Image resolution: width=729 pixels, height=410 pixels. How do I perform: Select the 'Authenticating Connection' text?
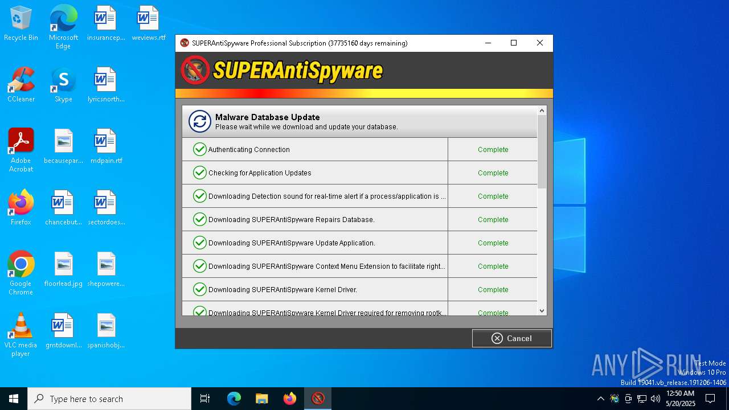tap(249, 150)
